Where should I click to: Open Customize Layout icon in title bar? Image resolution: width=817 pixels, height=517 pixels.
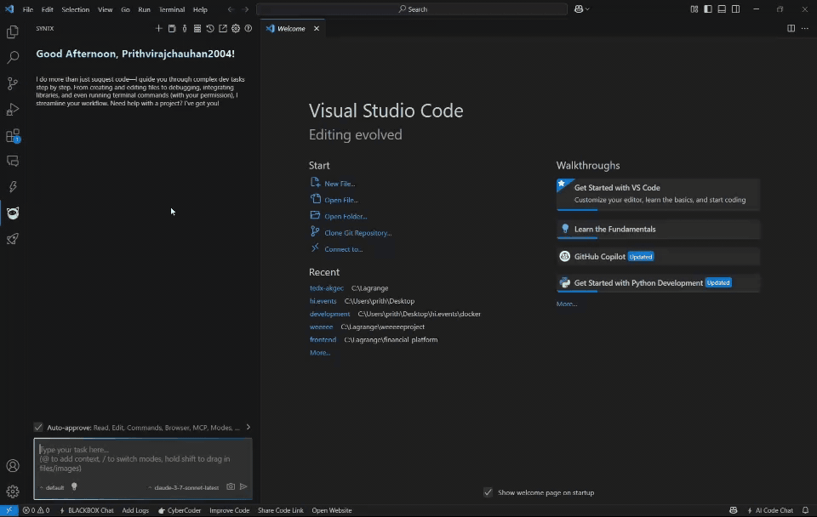pyautogui.click(x=694, y=9)
